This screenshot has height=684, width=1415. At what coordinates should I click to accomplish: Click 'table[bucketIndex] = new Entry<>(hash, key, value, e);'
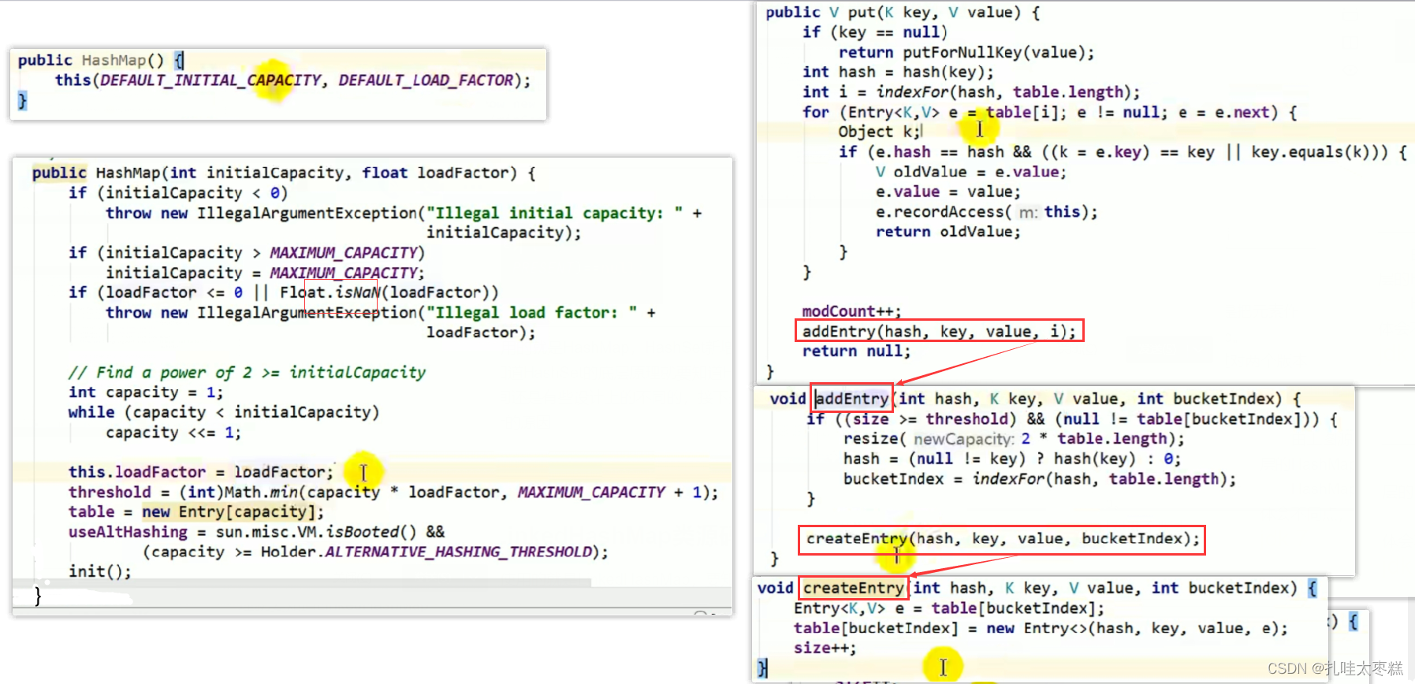click(1041, 628)
